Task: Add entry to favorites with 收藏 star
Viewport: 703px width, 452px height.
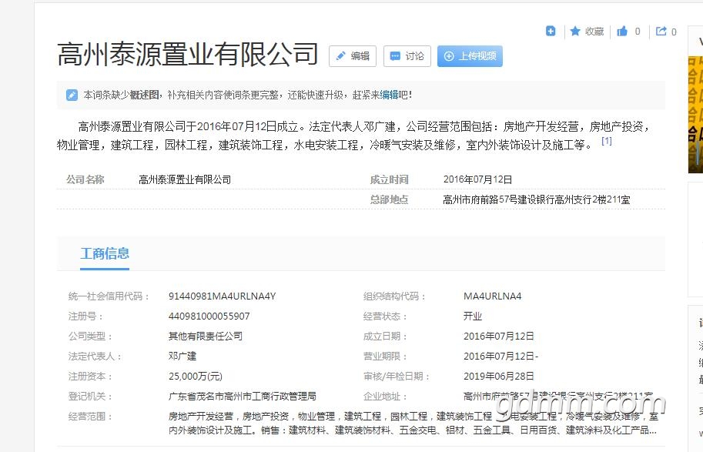Action: (587, 32)
